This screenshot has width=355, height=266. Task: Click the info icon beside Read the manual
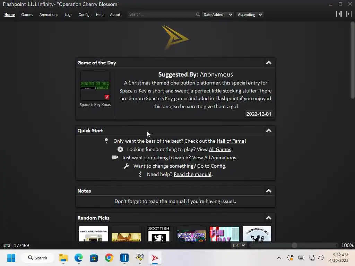(x=140, y=174)
